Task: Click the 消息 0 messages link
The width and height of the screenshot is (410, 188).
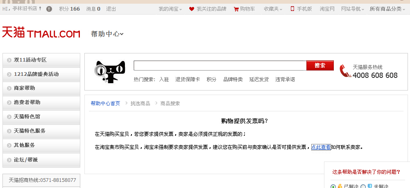Action: pyautogui.click(x=93, y=9)
